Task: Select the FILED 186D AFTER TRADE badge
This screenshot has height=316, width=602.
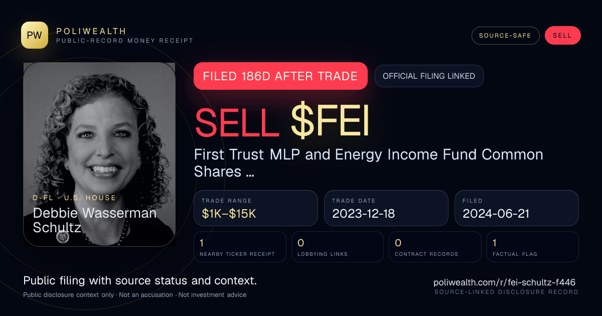Action: click(x=280, y=76)
